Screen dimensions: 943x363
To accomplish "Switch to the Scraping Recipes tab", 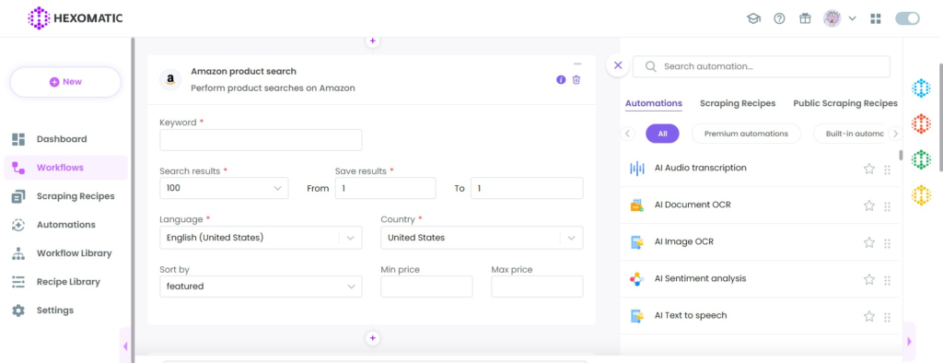I will click(738, 103).
